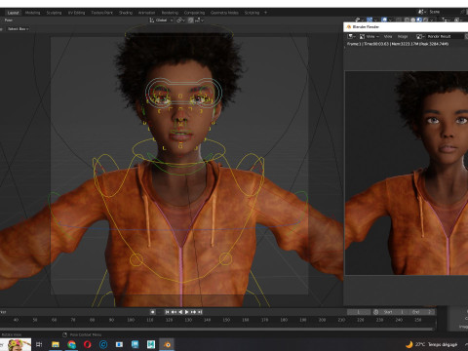This screenshot has height=351, width=468.
Task: Toggle viewport overlays display
Action: pos(384,19)
